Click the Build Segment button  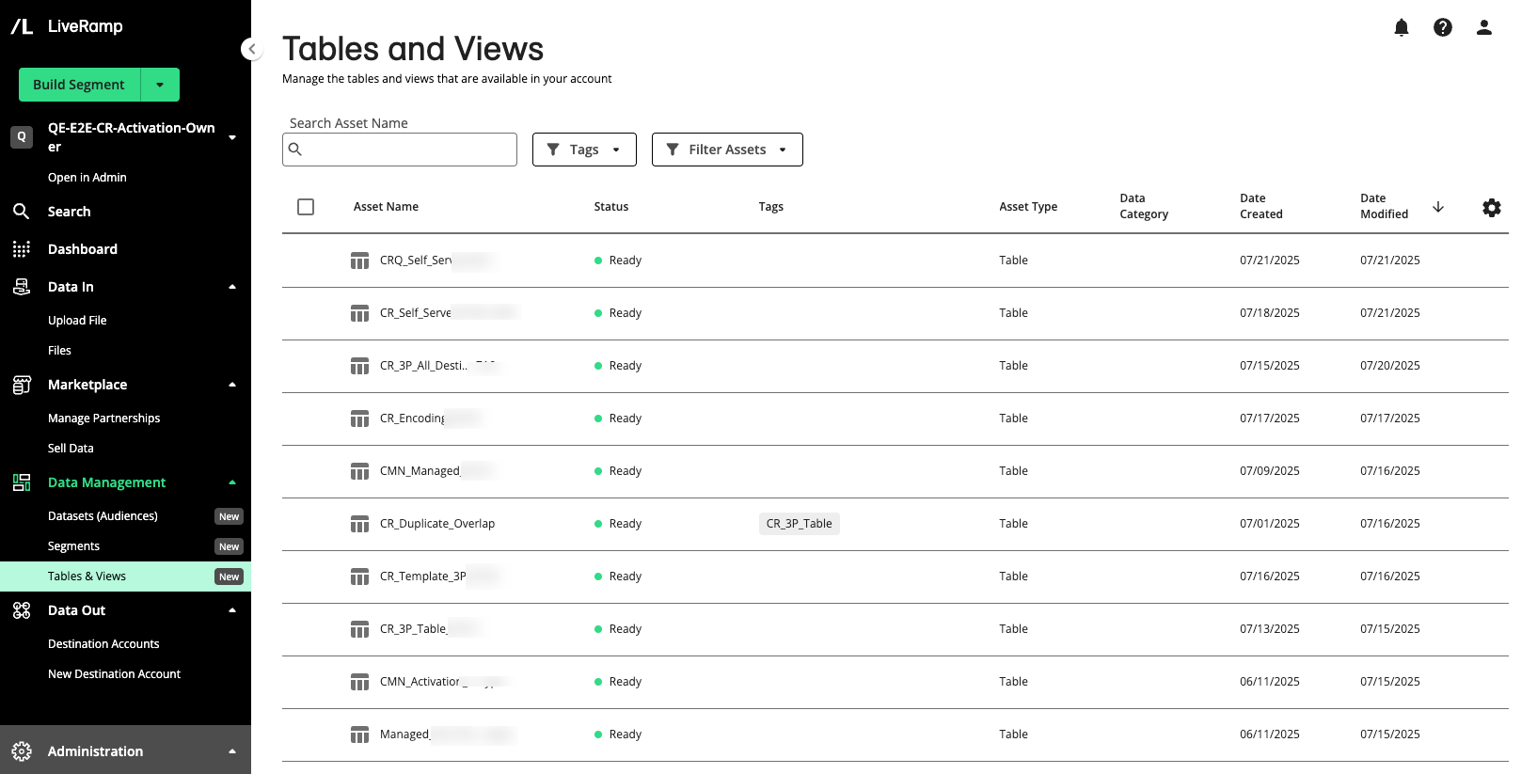79,85
